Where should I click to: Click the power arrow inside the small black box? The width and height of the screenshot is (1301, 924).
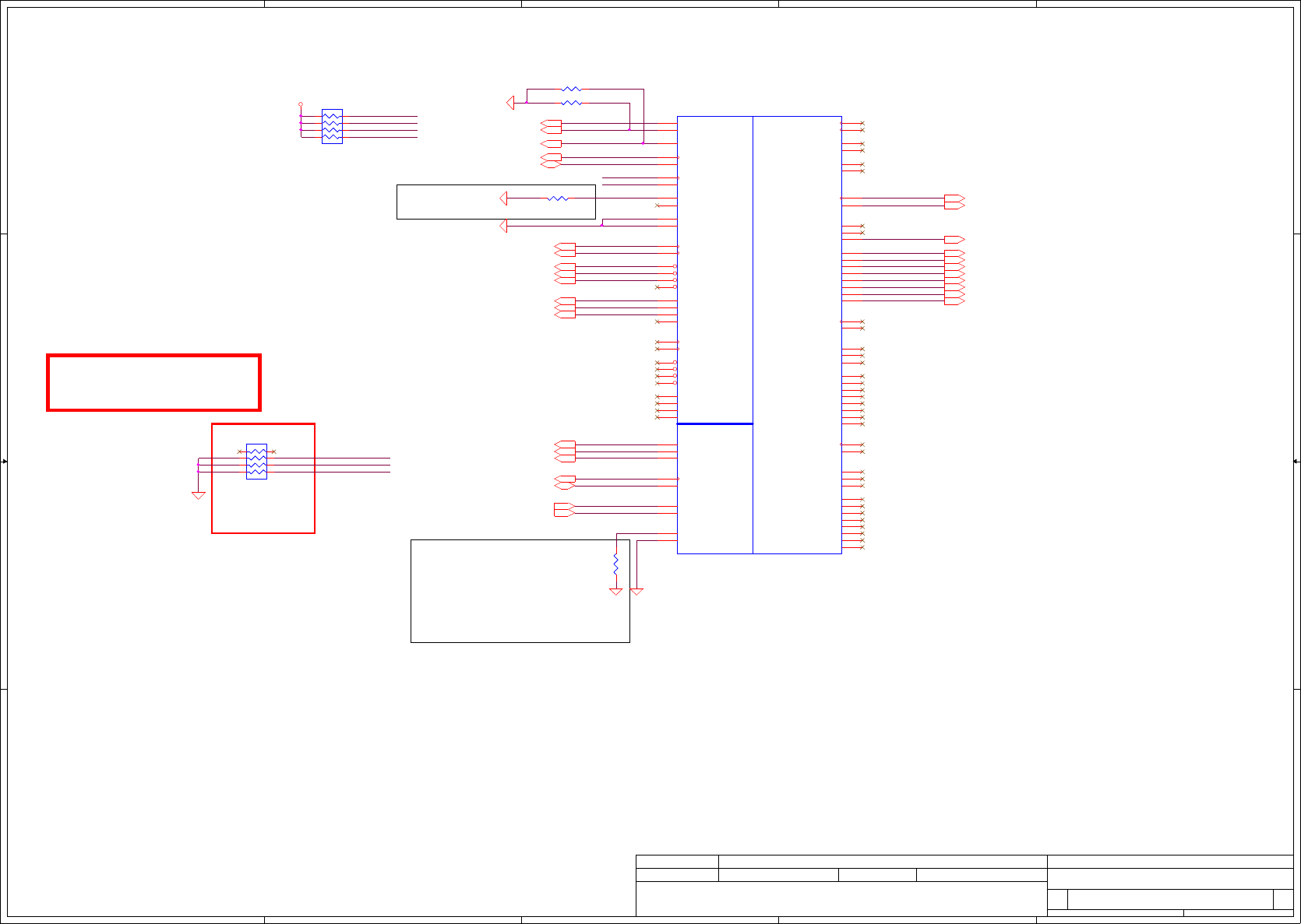(x=503, y=199)
